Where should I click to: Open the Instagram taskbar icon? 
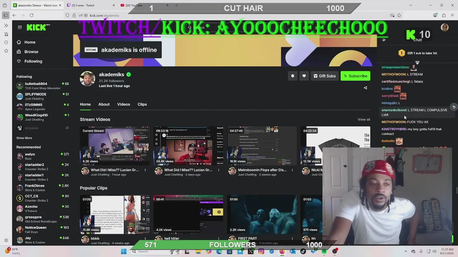(261, 252)
